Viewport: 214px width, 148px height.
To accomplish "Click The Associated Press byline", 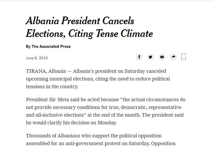I will click(51, 46).
